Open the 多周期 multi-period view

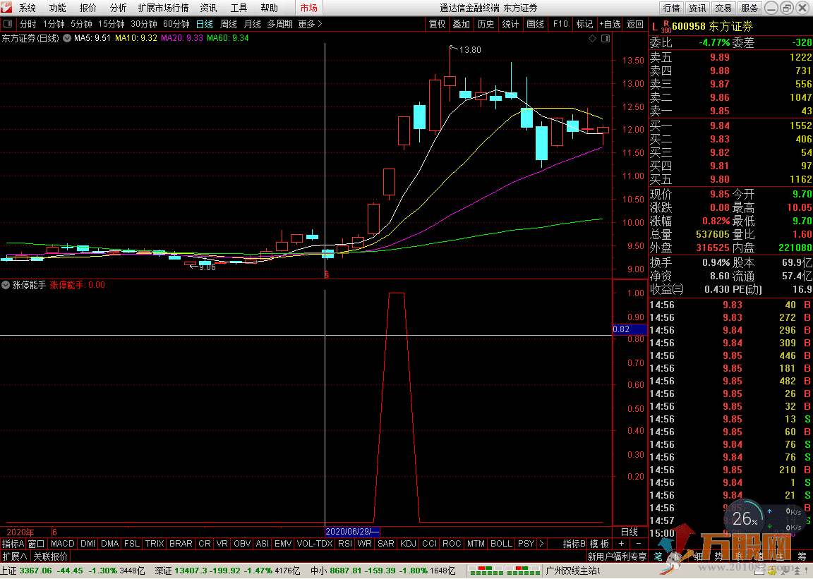tap(280, 24)
